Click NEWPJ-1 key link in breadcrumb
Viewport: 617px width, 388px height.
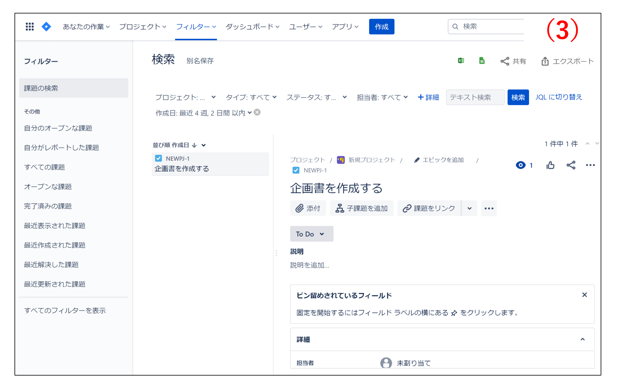[315, 170]
